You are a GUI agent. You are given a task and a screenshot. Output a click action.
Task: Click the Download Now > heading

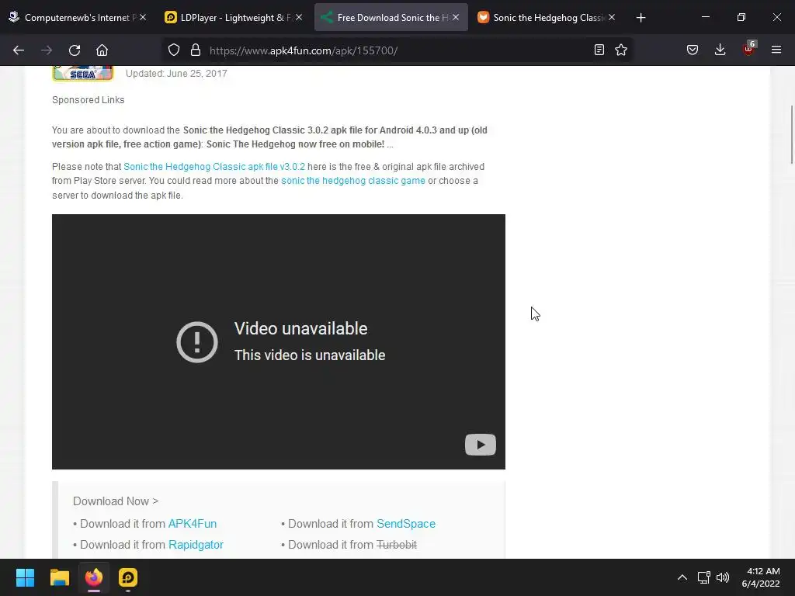coord(116,501)
